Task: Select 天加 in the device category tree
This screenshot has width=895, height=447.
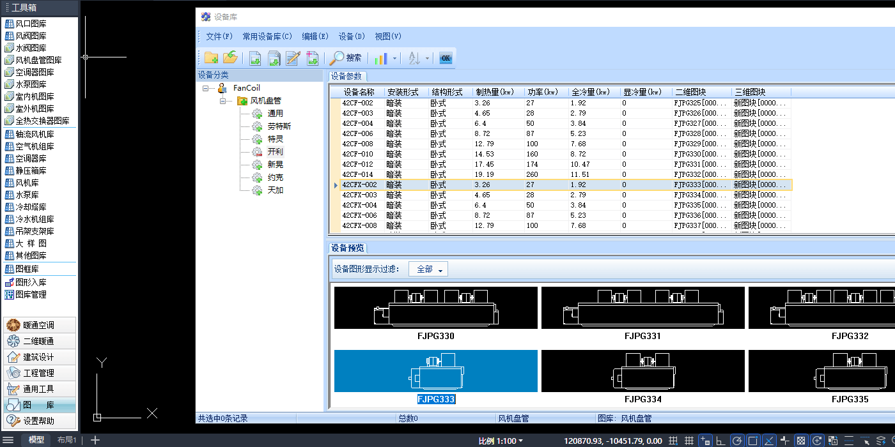Action: [276, 190]
